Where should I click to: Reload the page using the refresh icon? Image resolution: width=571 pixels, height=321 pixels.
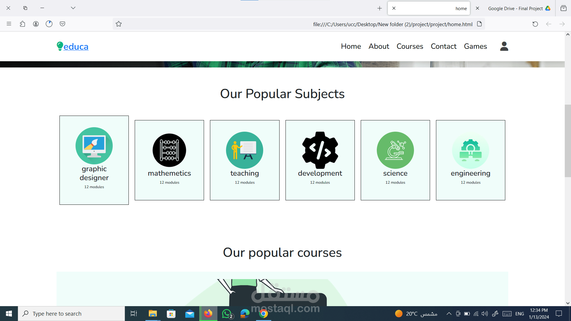(535, 24)
